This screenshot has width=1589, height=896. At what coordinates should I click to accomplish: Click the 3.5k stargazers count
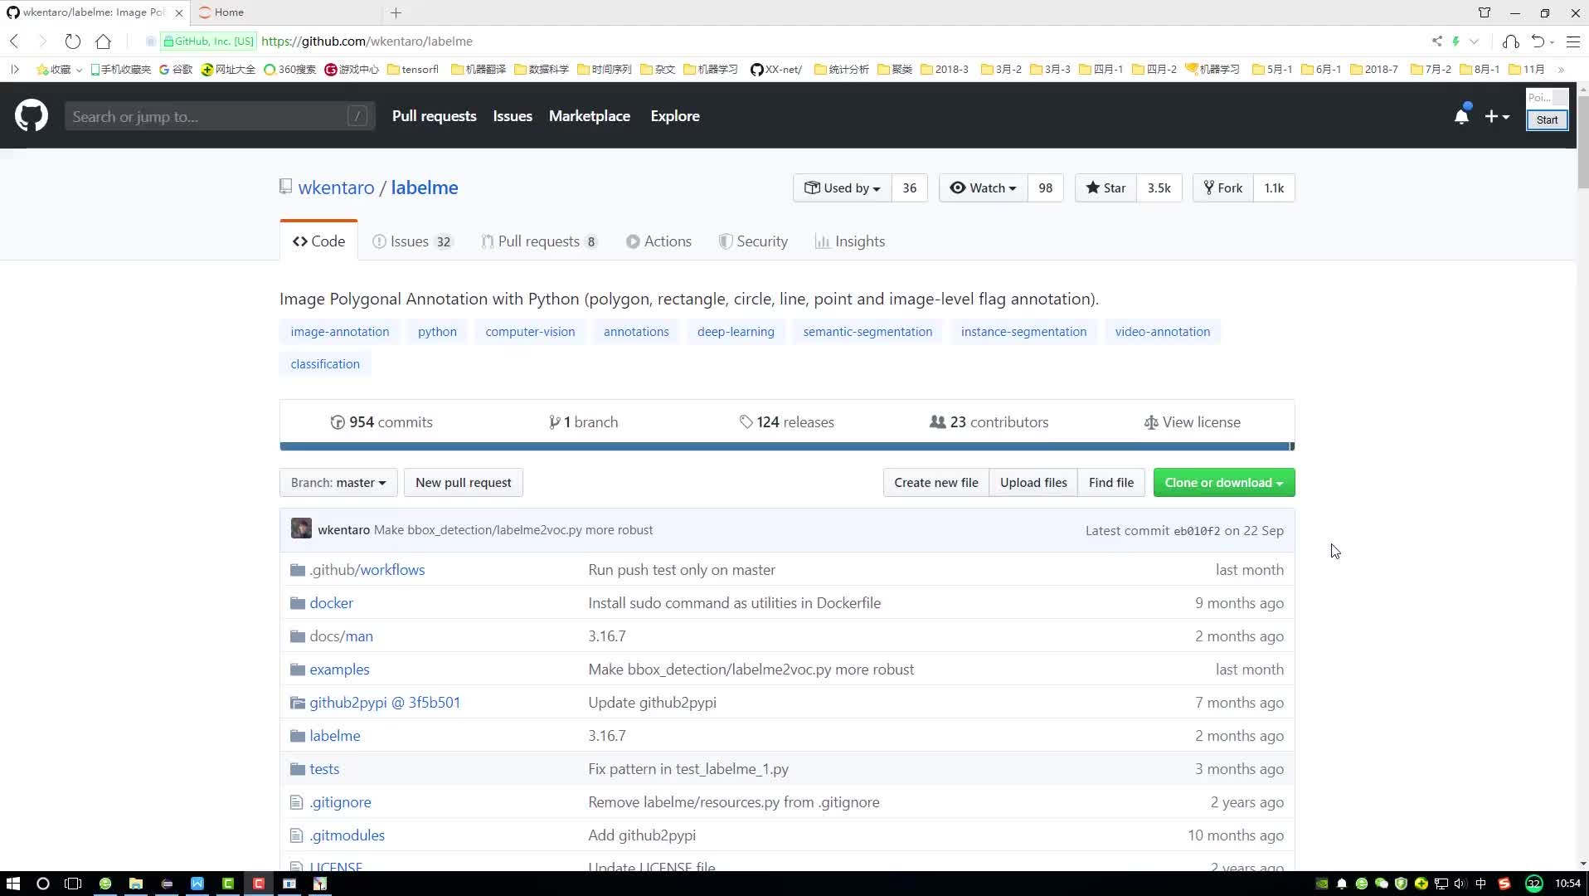tap(1159, 188)
